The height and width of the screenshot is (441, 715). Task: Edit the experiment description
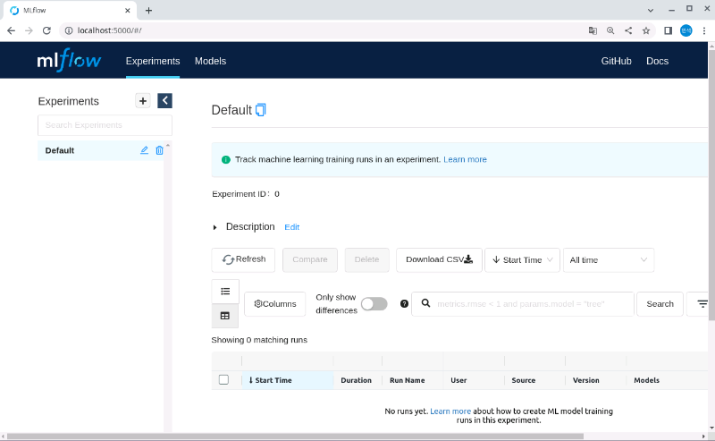click(292, 227)
